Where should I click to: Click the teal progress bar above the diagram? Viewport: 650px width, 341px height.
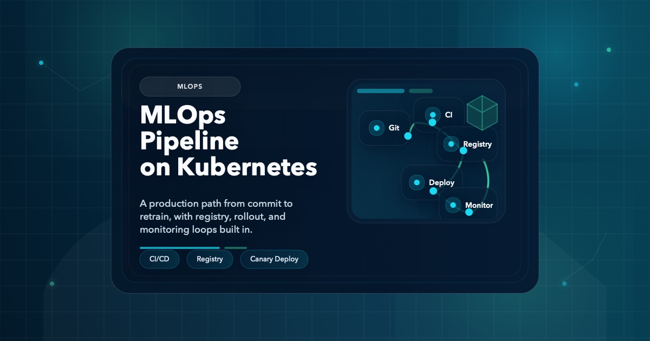380,90
